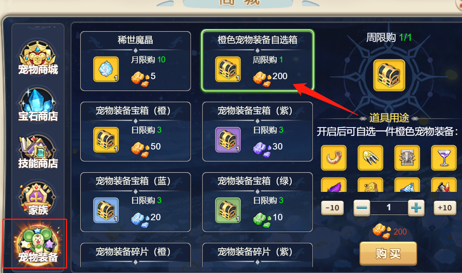View the goblet equipment icon in preview
The height and width of the screenshot is (273, 462).
click(x=444, y=158)
